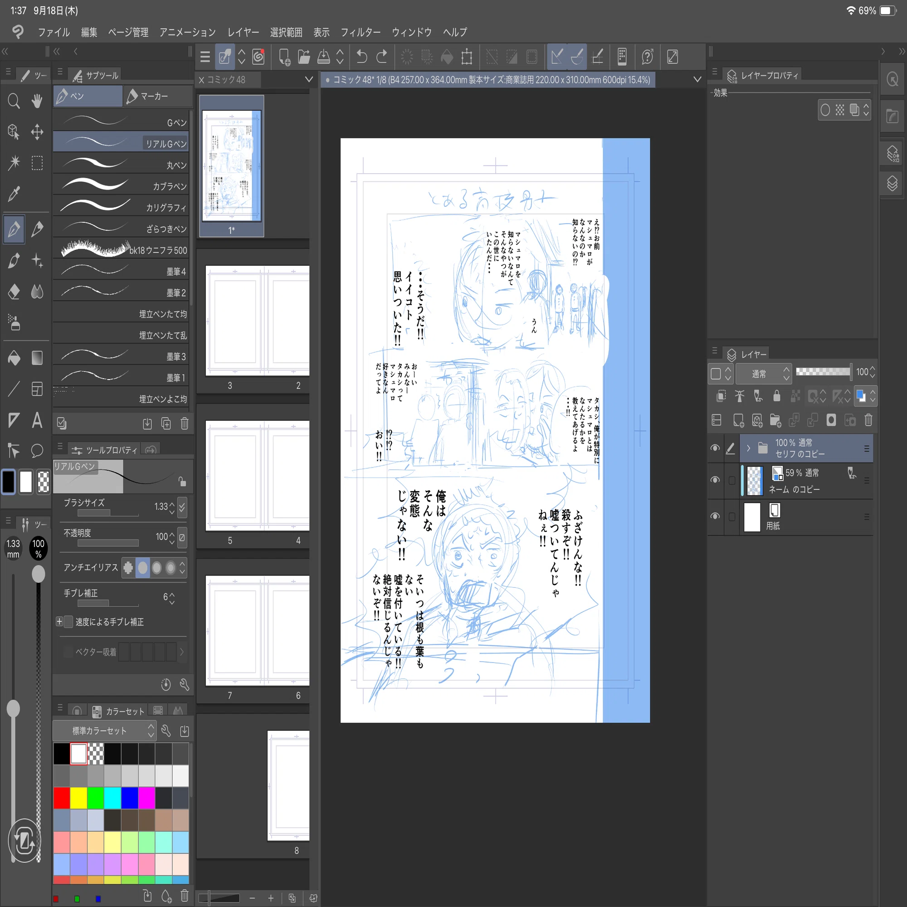The image size is (907, 907).
Task: Open canvas tab list dropdown arrow
Action: tap(697, 79)
